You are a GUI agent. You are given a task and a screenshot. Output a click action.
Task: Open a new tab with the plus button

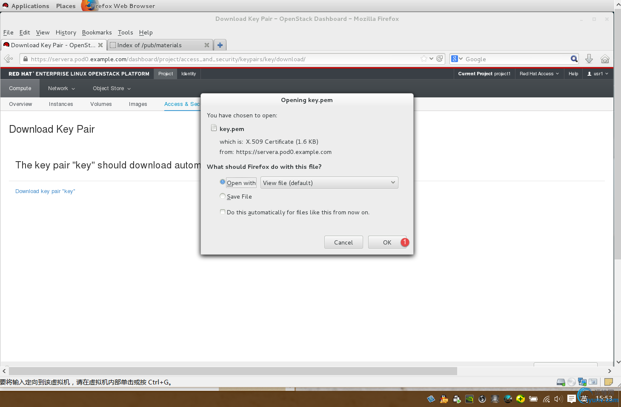tap(220, 45)
